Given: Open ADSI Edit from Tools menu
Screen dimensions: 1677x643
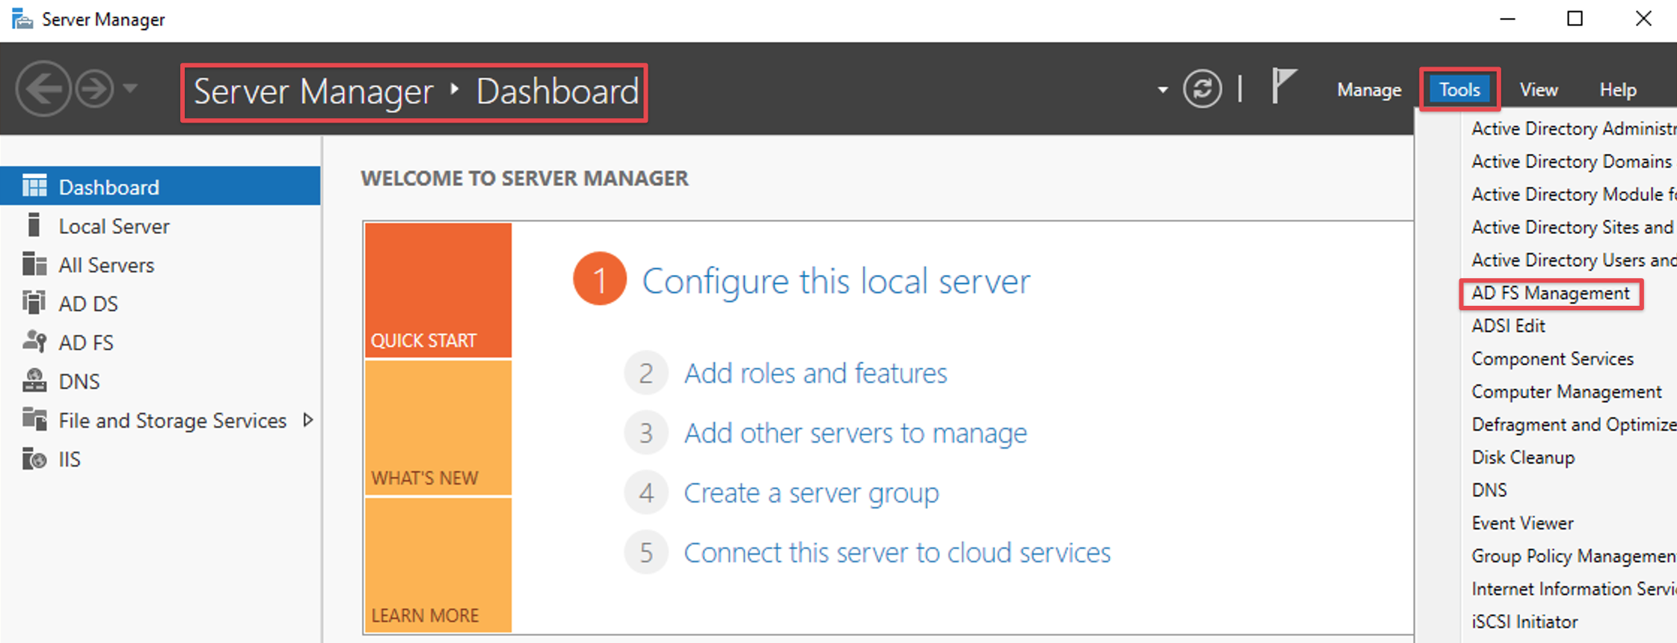Looking at the screenshot, I should (1508, 326).
